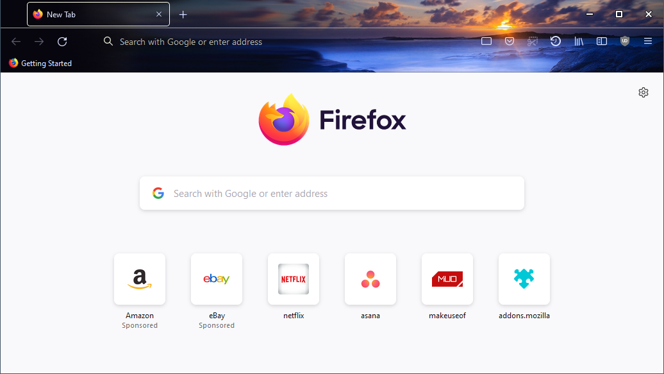Open the Library bookshelf icon
The width and height of the screenshot is (664, 374).
pos(579,42)
